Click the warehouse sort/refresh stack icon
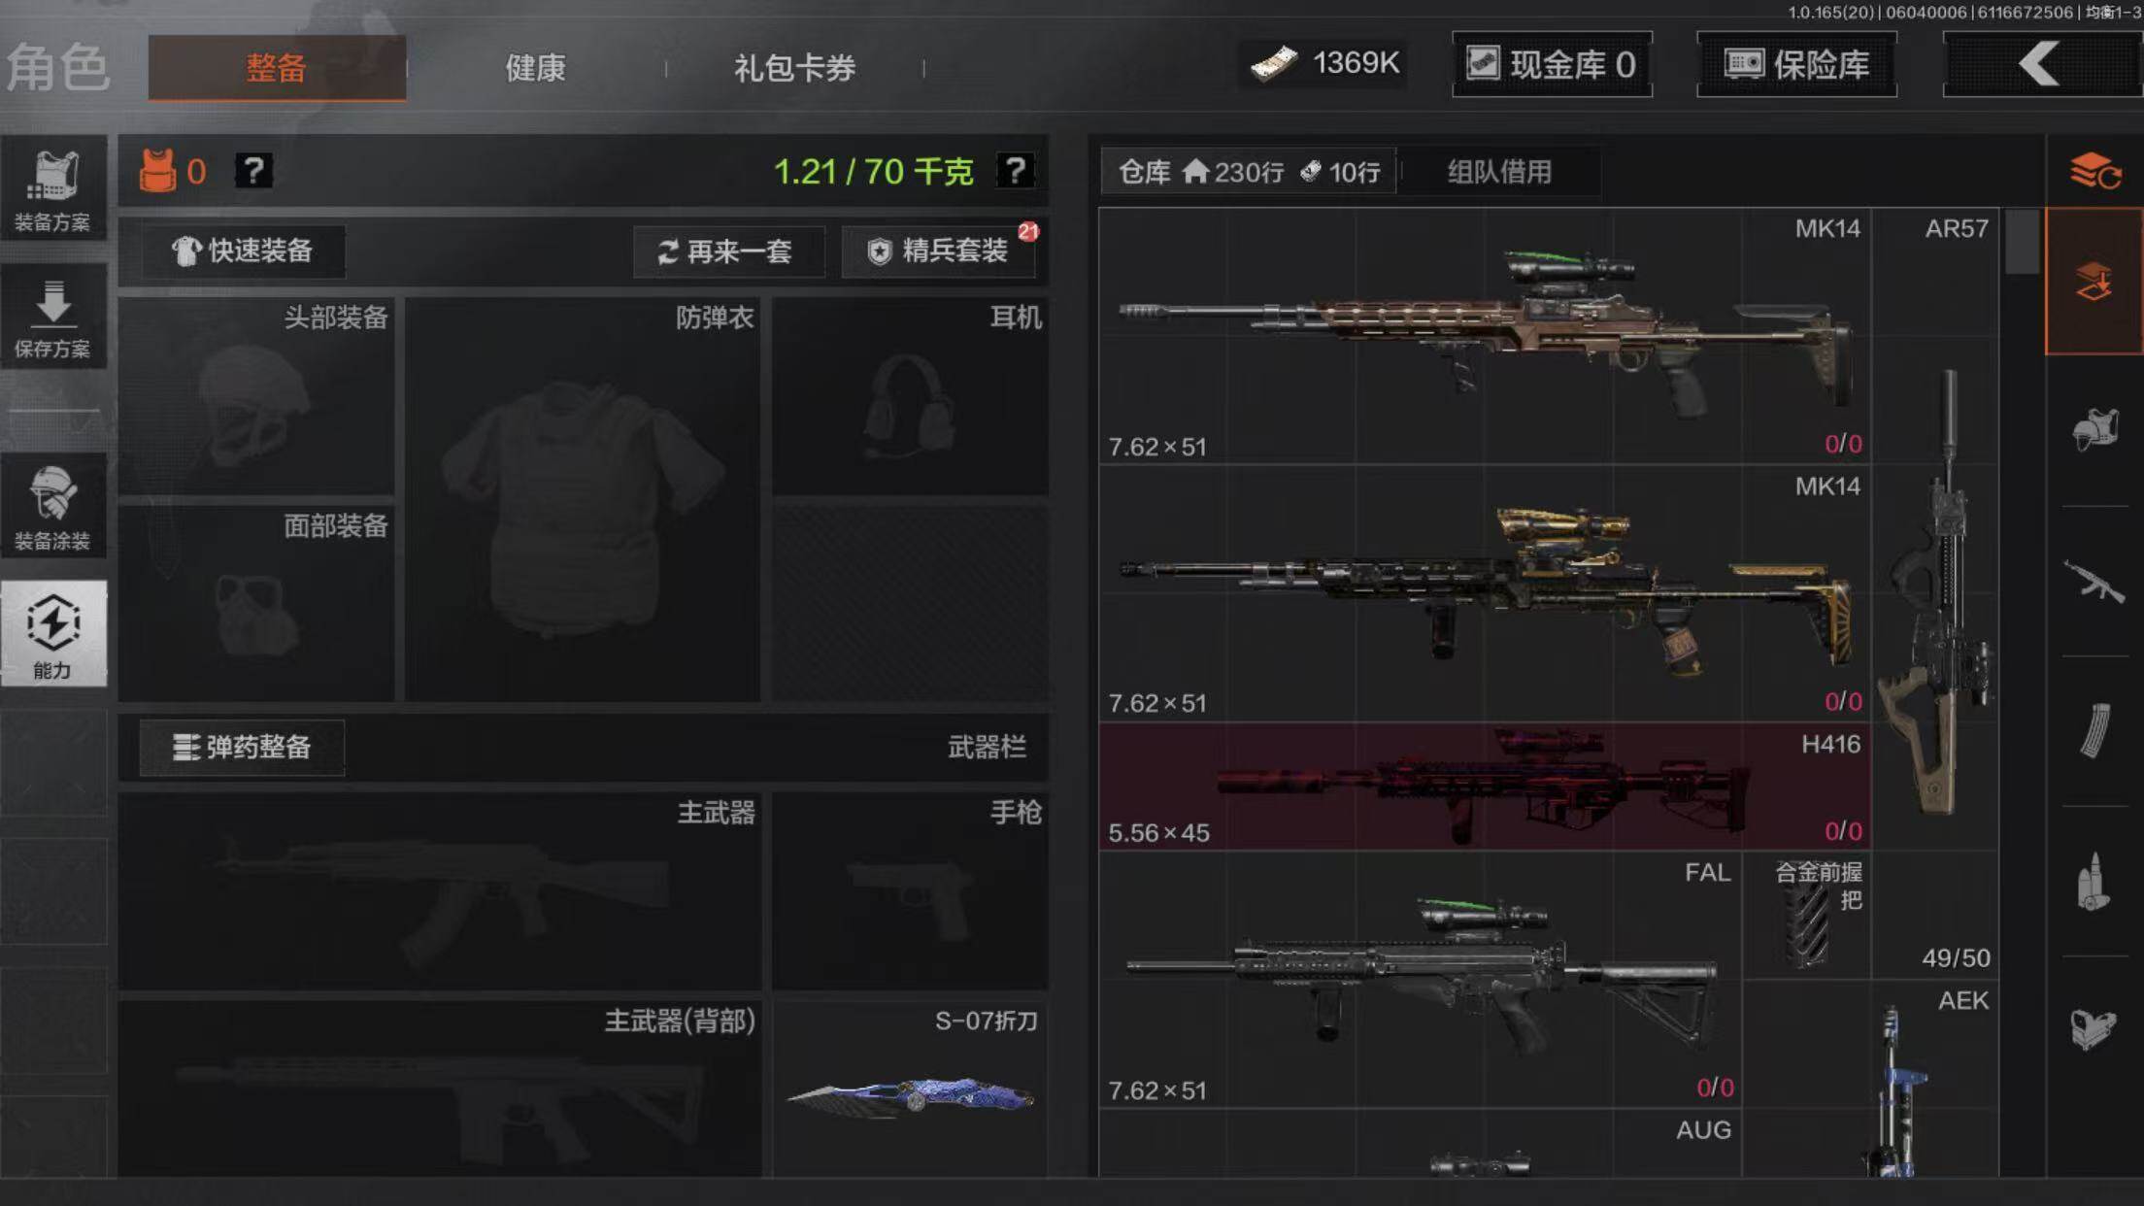This screenshot has height=1206, width=2144. 2094,172
